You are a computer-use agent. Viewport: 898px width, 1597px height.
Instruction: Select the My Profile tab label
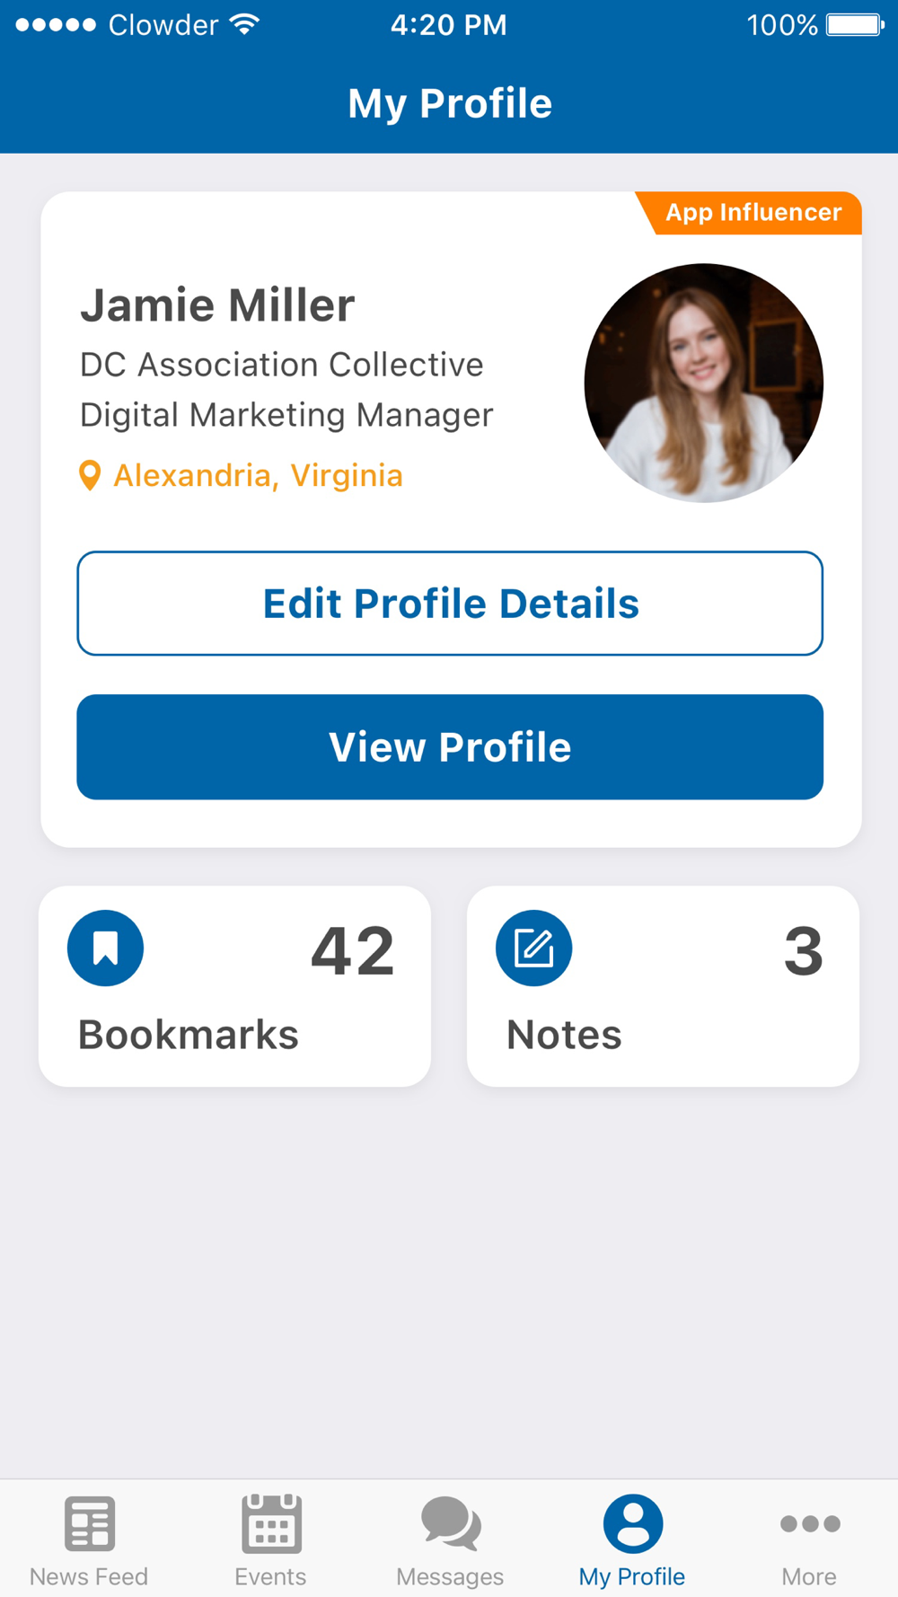pyautogui.click(x=632, y=1577)
